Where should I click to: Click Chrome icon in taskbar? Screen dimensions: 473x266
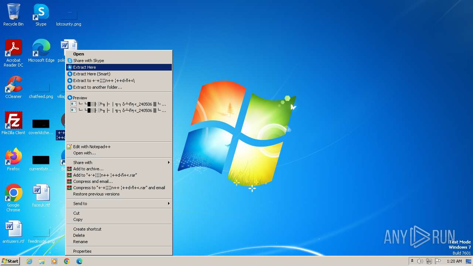67,261
